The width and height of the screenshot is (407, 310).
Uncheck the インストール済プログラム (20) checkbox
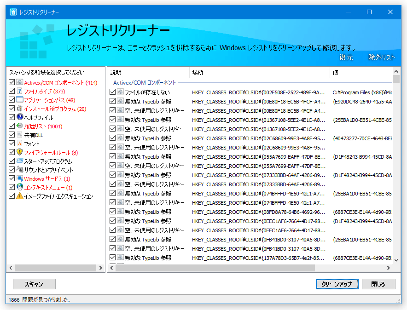[x=12, y=109]
